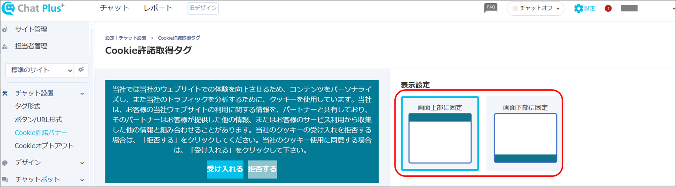Viewport: 676px width, 187px height.
Task: Click the デザイン palette icon
Action: [5, 163]
